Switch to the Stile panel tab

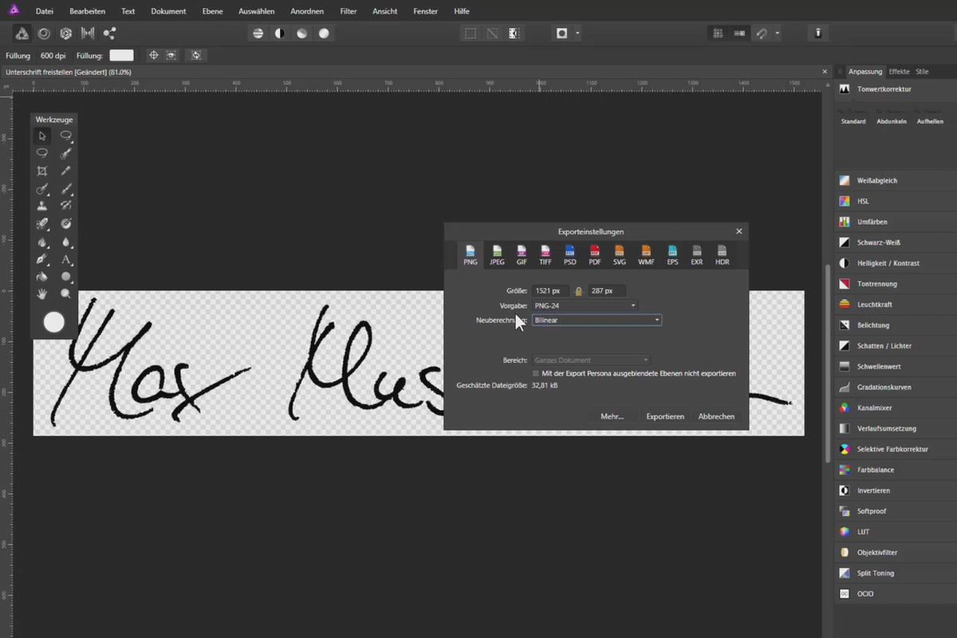pos(922,72)
